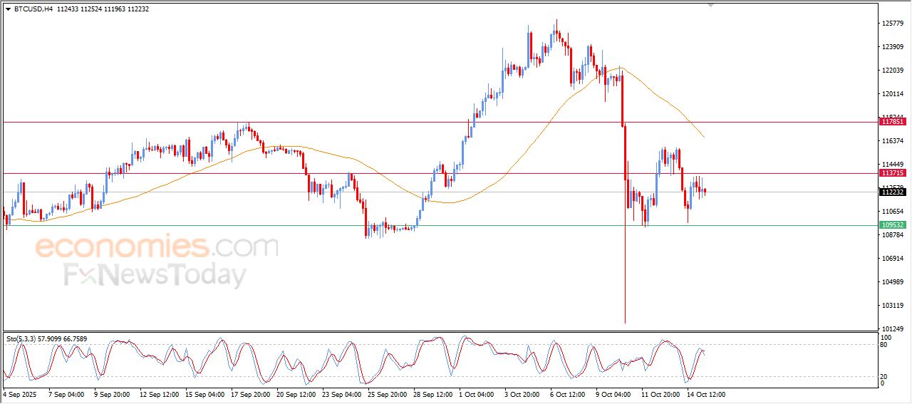Click the gray chart shift triangle at top
The width and height of the screenshot is (912, 404).
(710, 5)
